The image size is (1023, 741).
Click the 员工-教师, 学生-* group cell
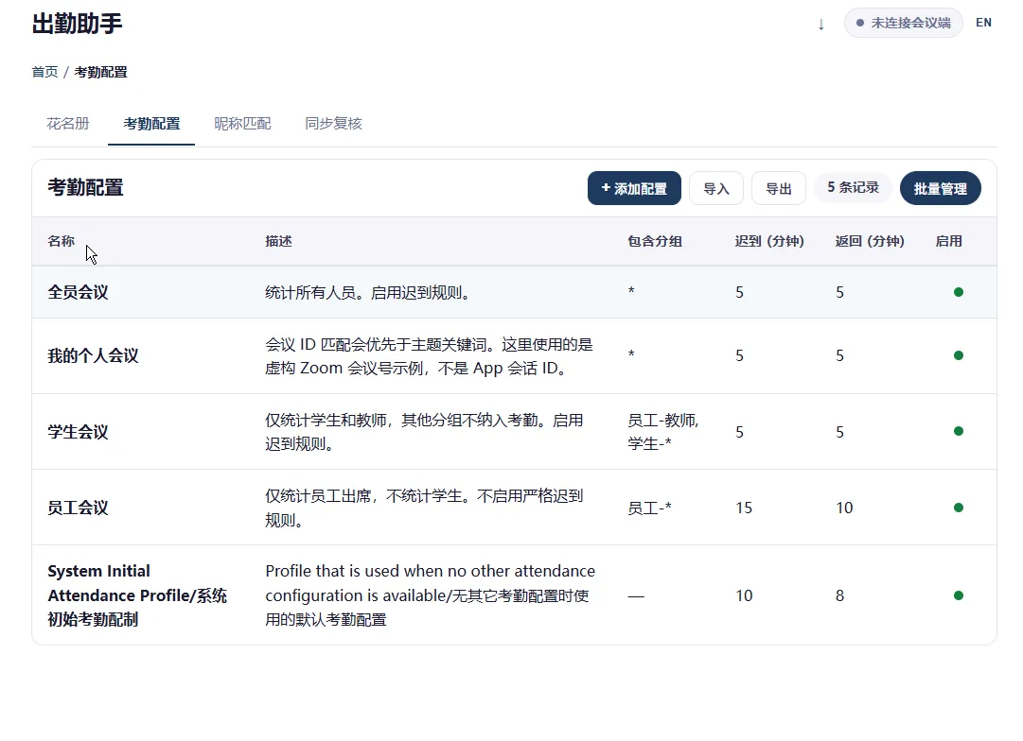(x=663, y=432)
